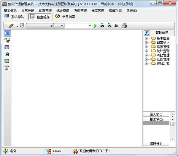The image size is (178, 156).
Task: Click the 录入窗口 panel header
Action: 156,114
